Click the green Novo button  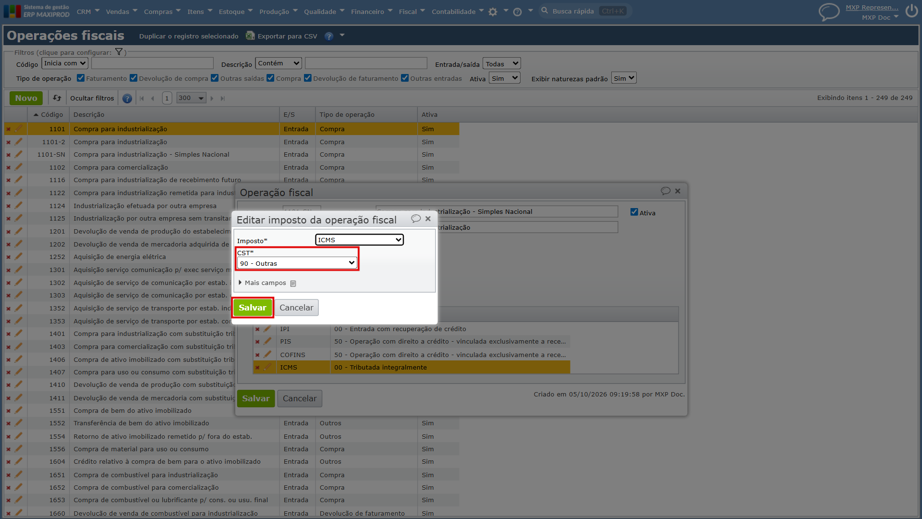pos(26,98)
